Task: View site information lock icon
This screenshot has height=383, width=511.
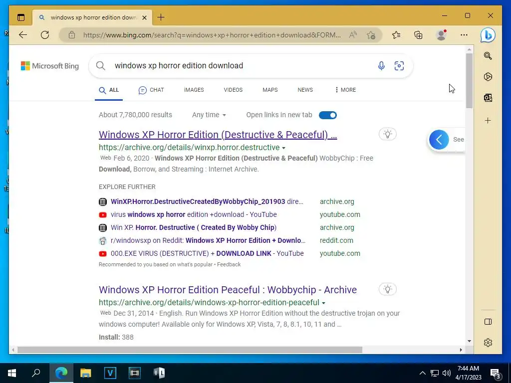Action: pyautogui.click(x=72, y=35)
